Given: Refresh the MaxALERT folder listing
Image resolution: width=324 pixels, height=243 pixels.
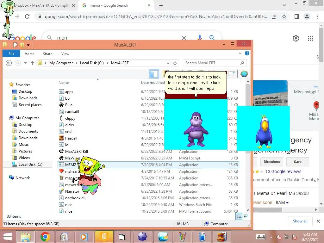Looking at the screenshot, I should tap(175, 63).
